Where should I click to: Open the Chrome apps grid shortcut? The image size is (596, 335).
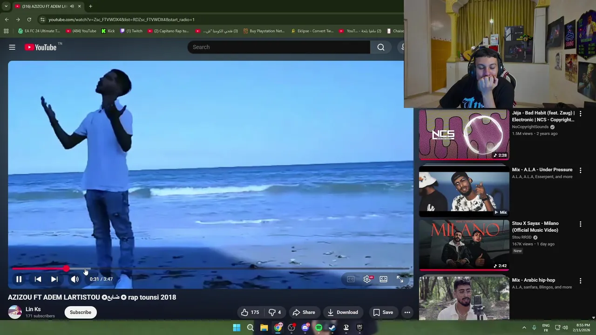point(6,31)
